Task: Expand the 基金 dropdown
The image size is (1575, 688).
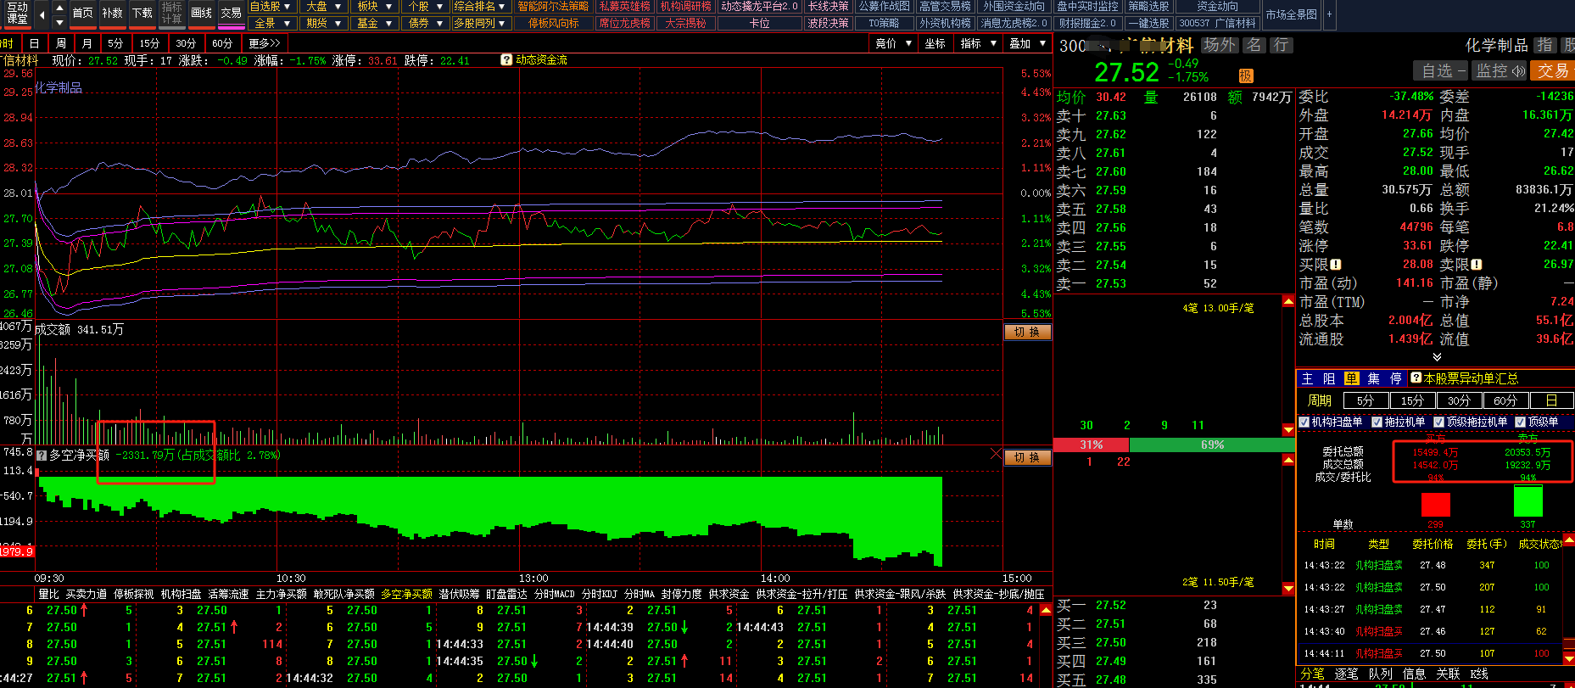Action: (x=374, y=23)
